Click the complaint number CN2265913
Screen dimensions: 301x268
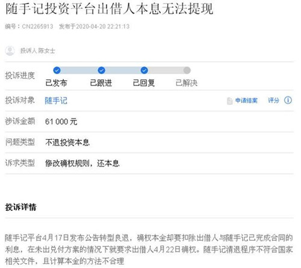click(37, 26)
